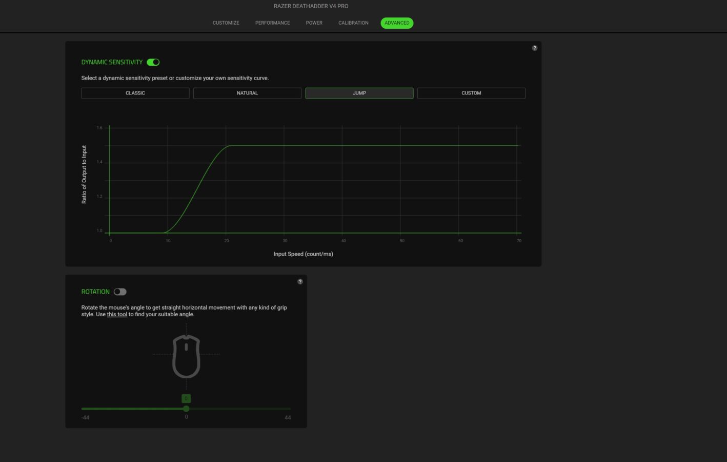727x462 pixels.
Task: Click the 'Input Speed (count/ms)' axis label
Action: (304, 254)
